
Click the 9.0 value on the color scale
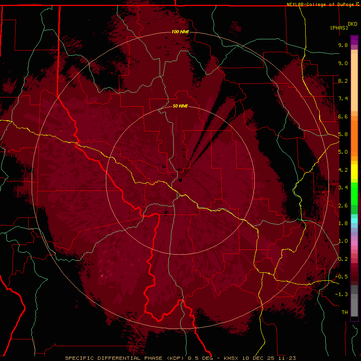pyautogui.click(x=343, y=63)
